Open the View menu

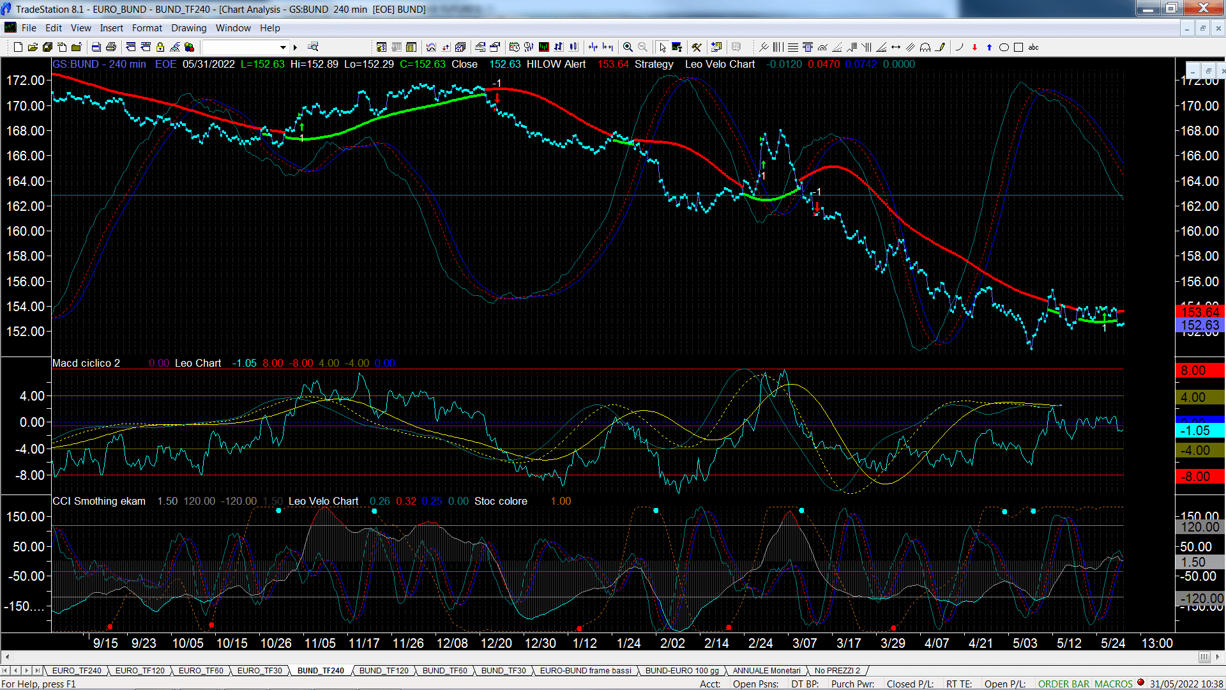[x=81, y=28]
